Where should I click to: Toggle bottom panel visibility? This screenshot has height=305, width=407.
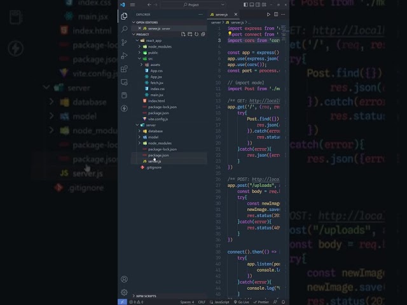point(252,4)
